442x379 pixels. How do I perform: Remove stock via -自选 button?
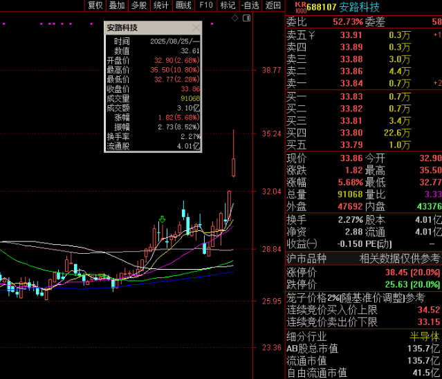[250, 6]
